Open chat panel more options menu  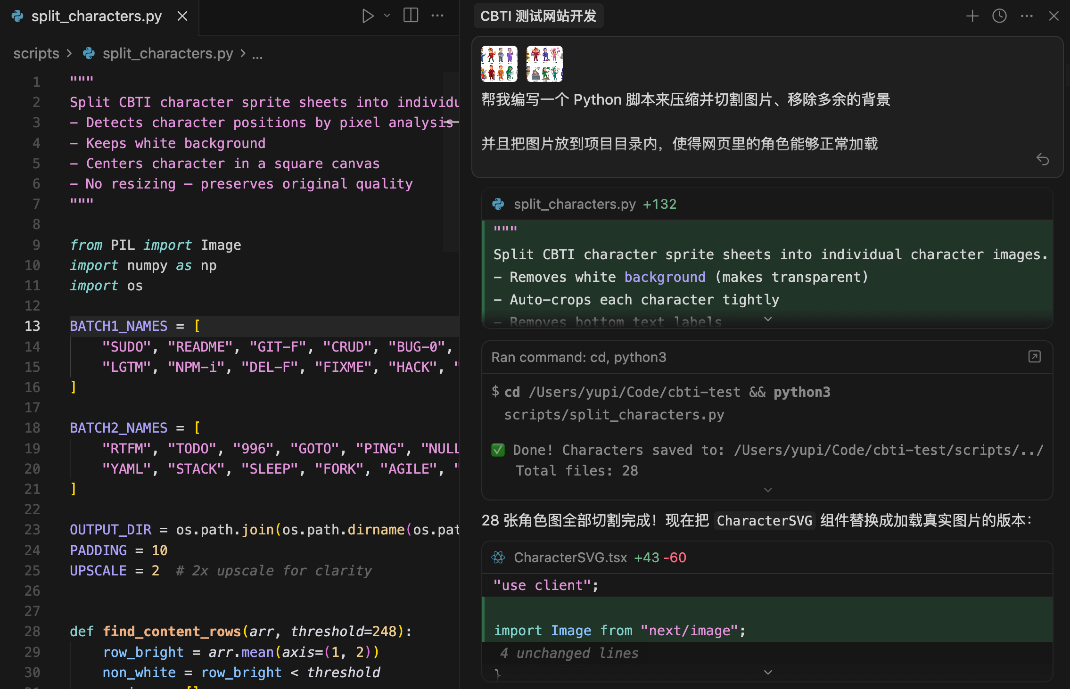[1027, 16]
